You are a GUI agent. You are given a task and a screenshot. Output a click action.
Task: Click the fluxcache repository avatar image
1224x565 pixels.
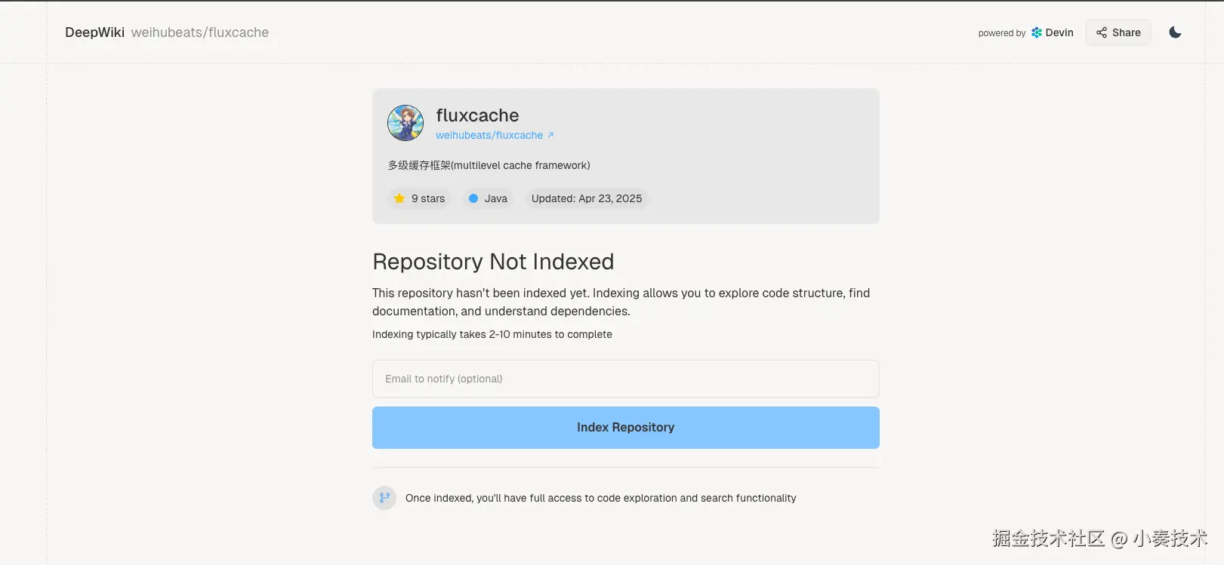tap(405, 123)
